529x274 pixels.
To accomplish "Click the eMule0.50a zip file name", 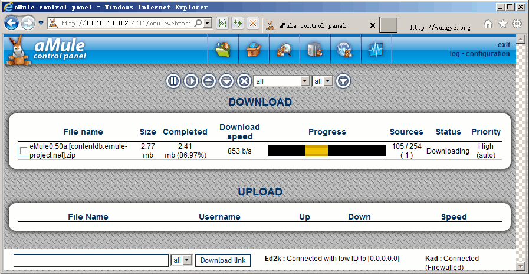I will pyautogui.click(x=78, y=151).
